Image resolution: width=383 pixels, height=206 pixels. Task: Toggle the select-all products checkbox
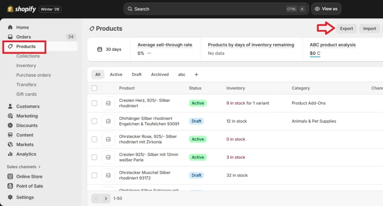point(94,88)
